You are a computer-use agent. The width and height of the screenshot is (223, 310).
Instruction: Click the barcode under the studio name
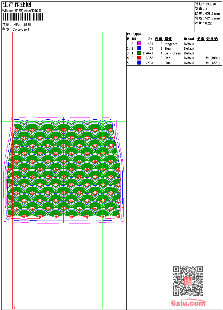23,17
